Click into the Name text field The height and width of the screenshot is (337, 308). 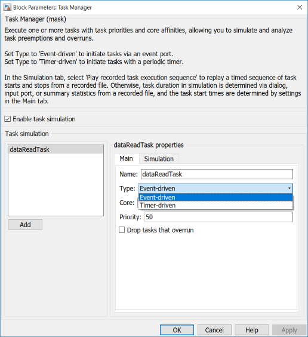pos(217,174)
